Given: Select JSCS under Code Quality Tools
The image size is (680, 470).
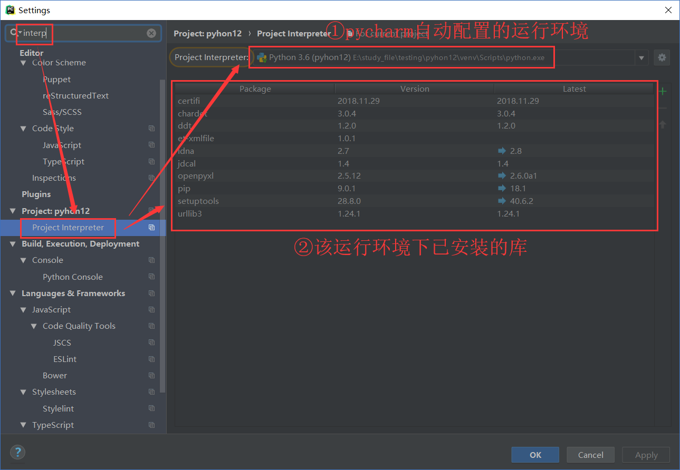Looking at the screenshot, I should pyautogui.click(x=62, y=342).
